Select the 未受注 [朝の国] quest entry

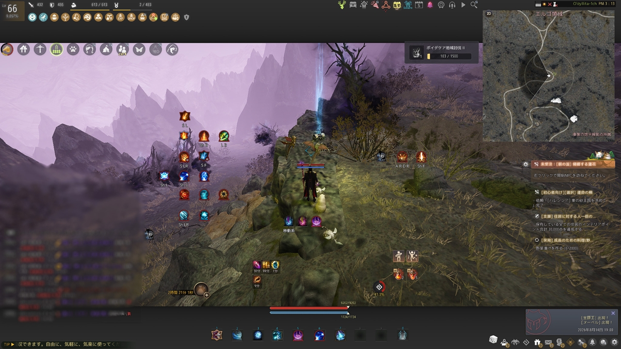[573, 164]
